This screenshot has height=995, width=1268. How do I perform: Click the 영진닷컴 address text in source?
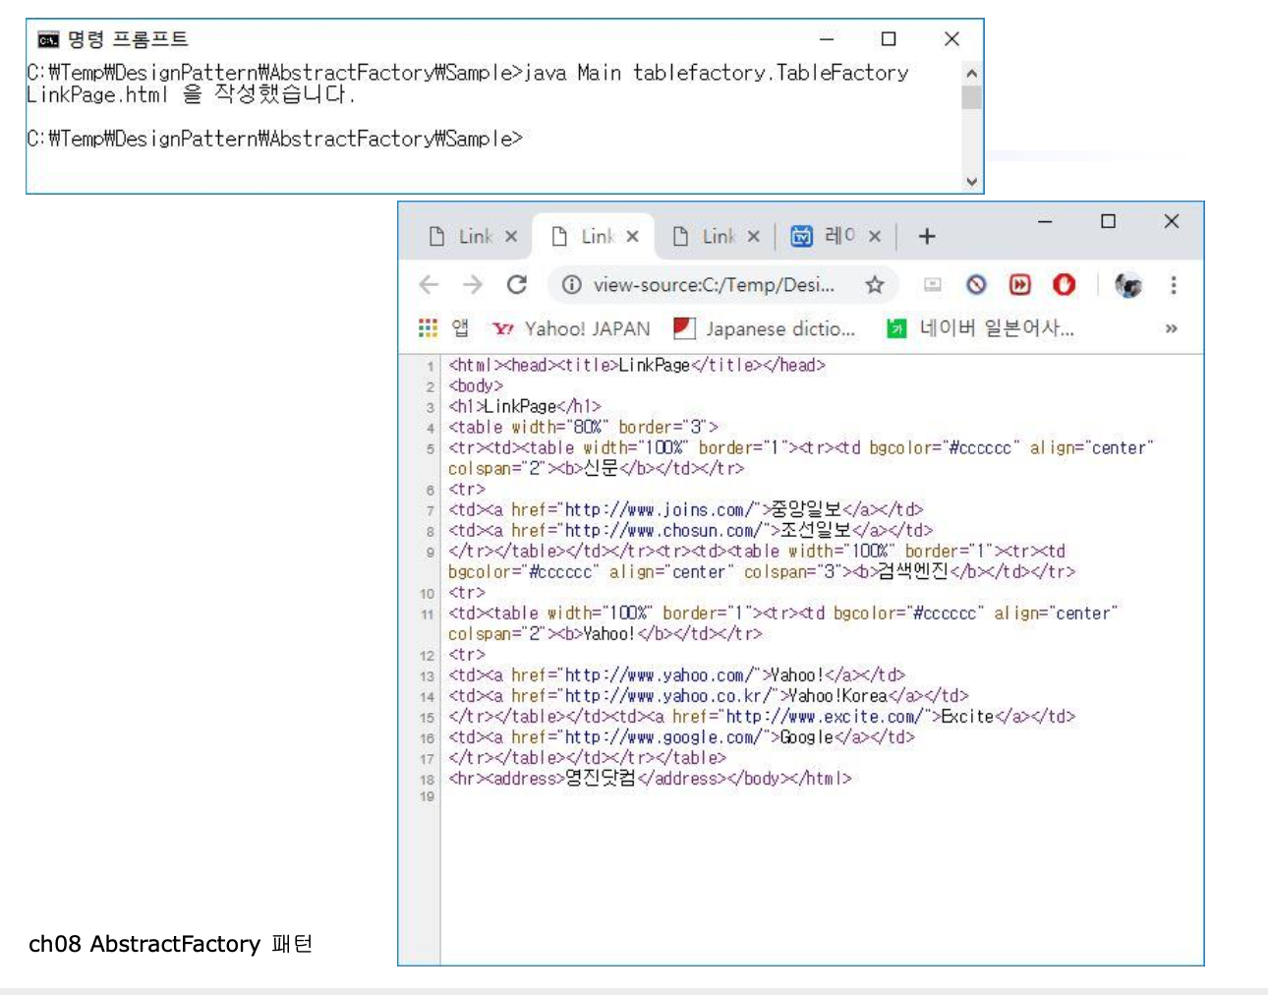[600, 779]
